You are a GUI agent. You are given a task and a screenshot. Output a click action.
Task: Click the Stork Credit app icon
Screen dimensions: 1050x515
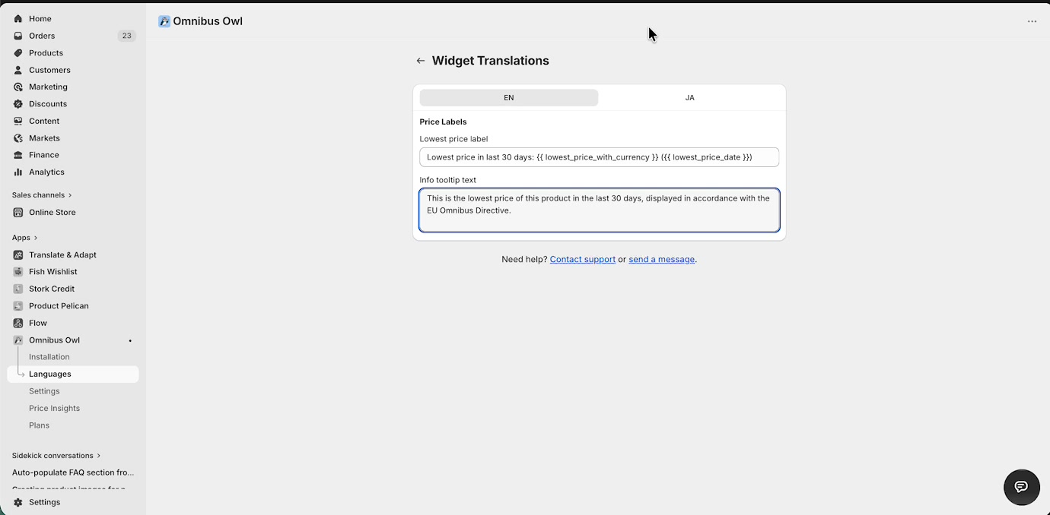point(18,289)
